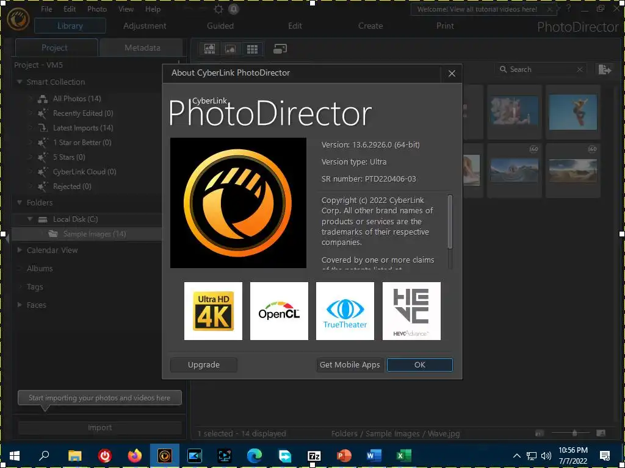Screen dimensions: 625x468
Task: Switch to the Create module
Action: point(370,26)
